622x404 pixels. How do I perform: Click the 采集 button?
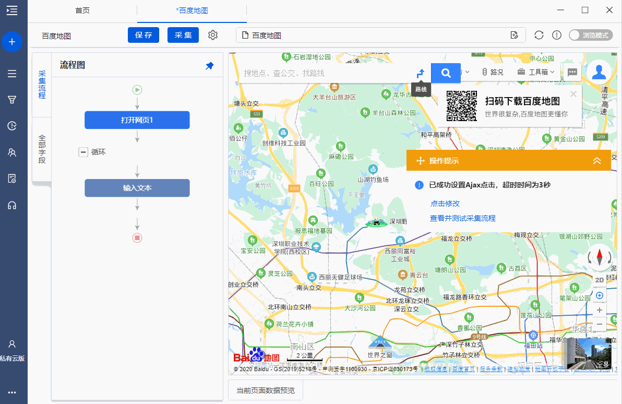(183, 35)
